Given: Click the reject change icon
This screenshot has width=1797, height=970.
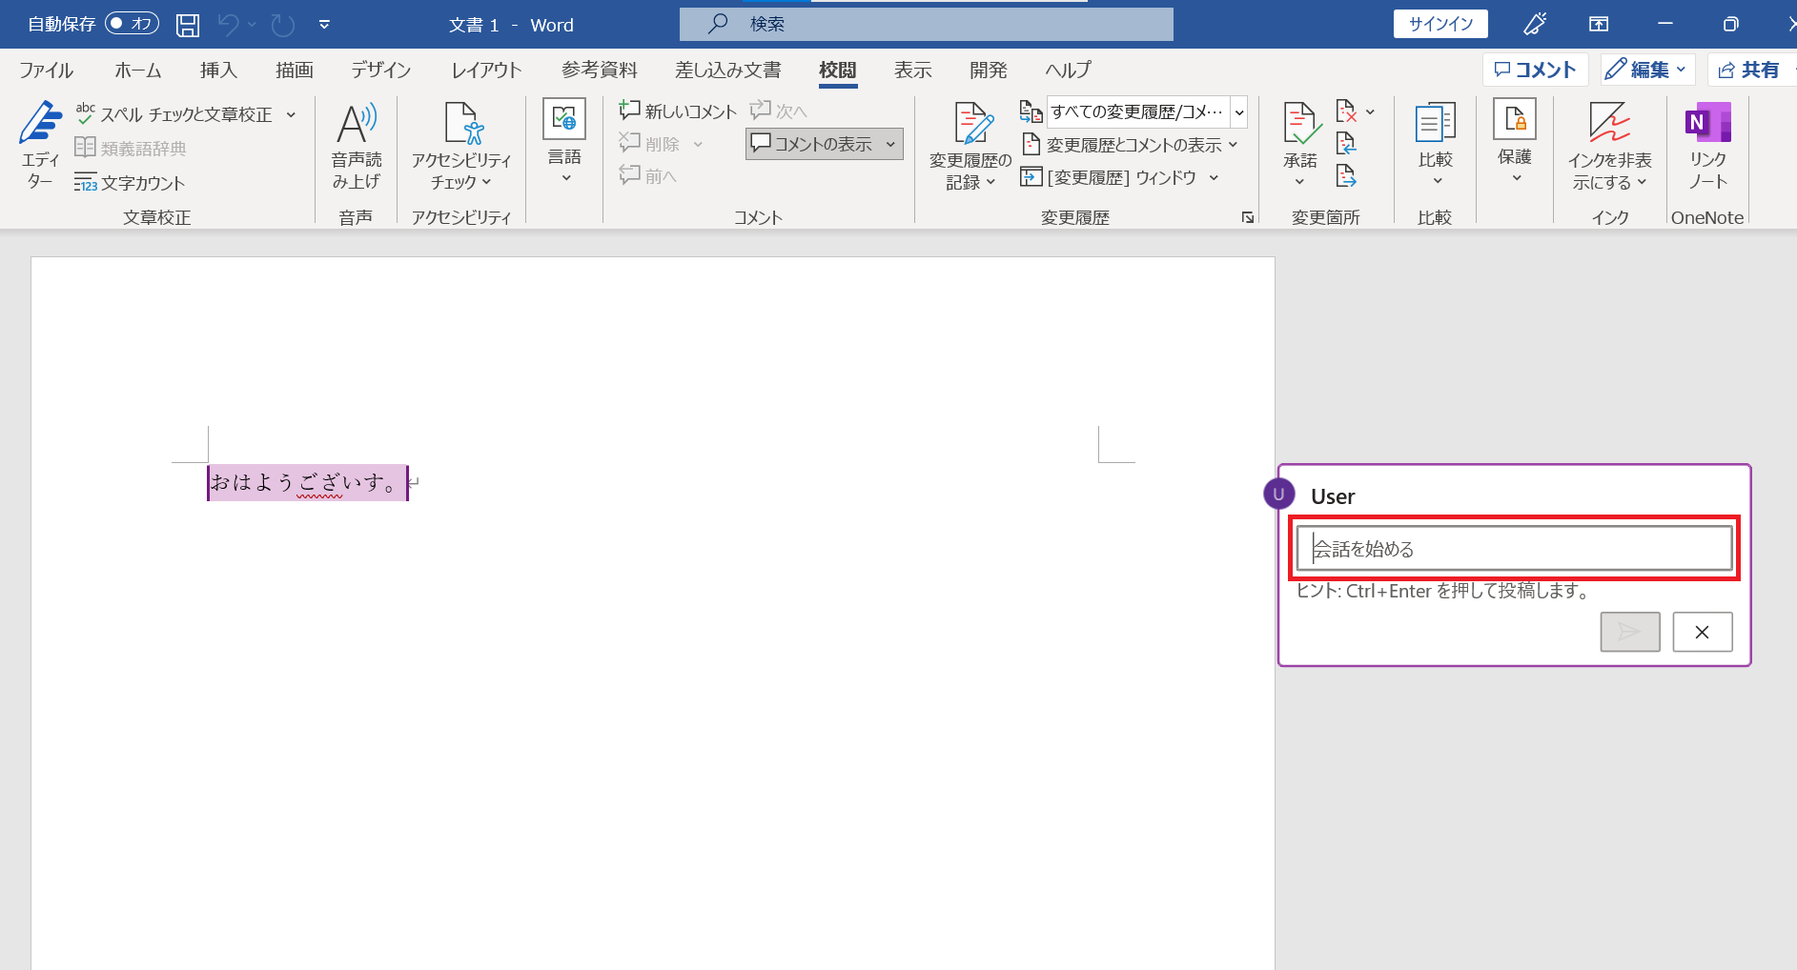Looking at the screenshot, I should pyautogui.click(x=1346, y=111).
